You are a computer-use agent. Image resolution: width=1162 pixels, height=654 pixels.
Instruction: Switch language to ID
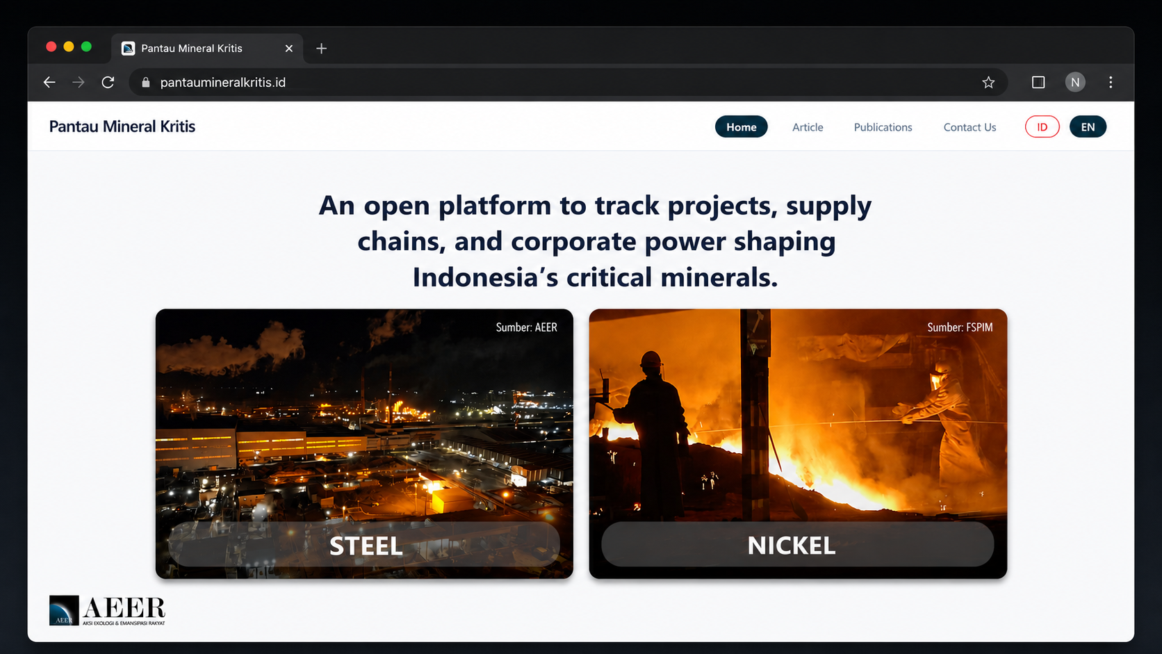pyautogui.click(x=1042, y=126)
